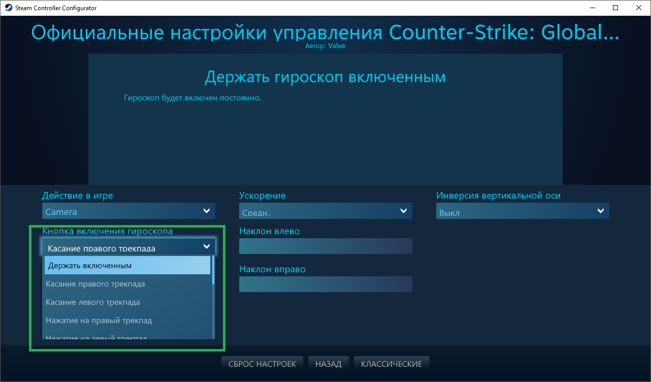Switch to 'КЛАССИЧЕСКИЕ' settings button

(x=391, y=364)
